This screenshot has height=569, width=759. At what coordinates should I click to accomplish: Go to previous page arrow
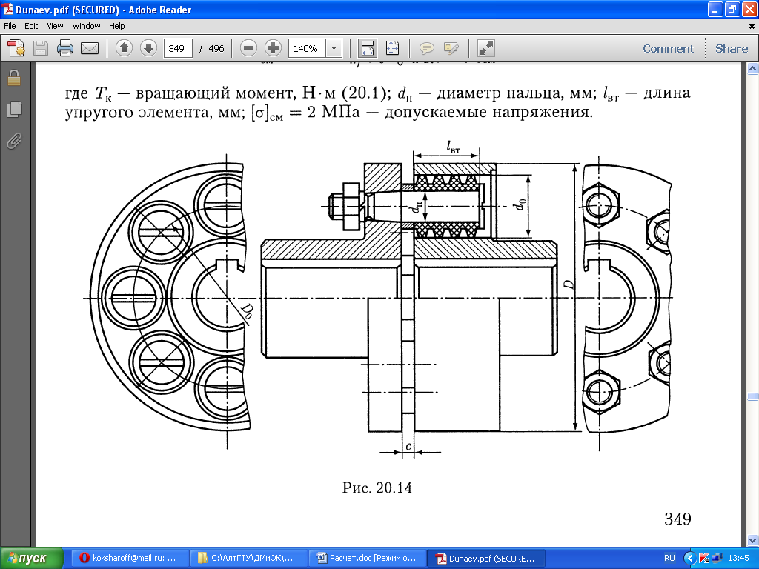tap(124, 48)
